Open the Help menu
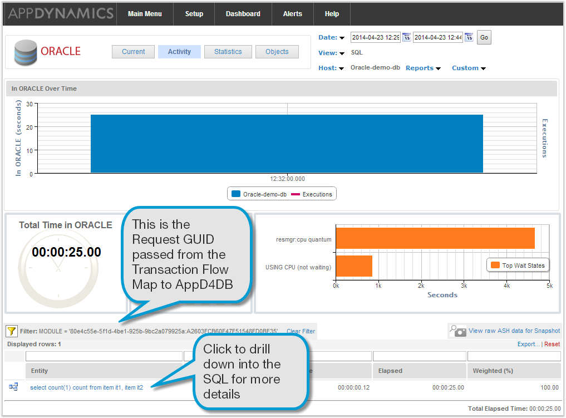Screen dimensions: 566x418 click(332, 14)
